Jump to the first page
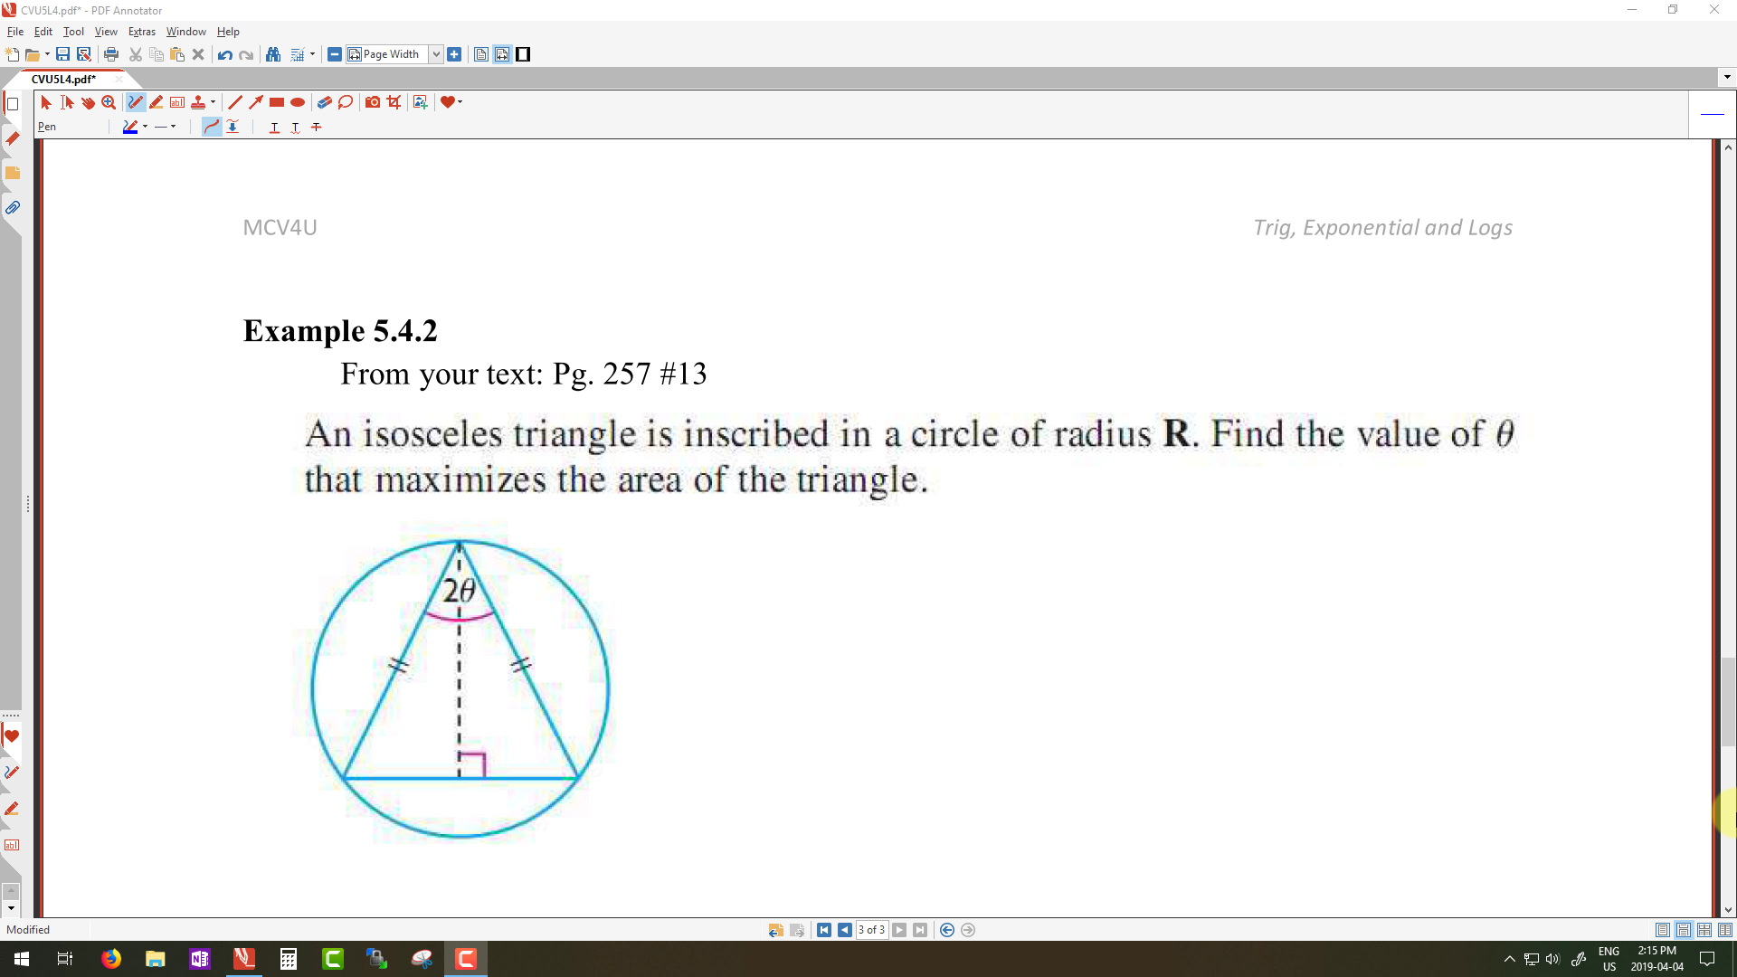 click(x=824, y=930)
